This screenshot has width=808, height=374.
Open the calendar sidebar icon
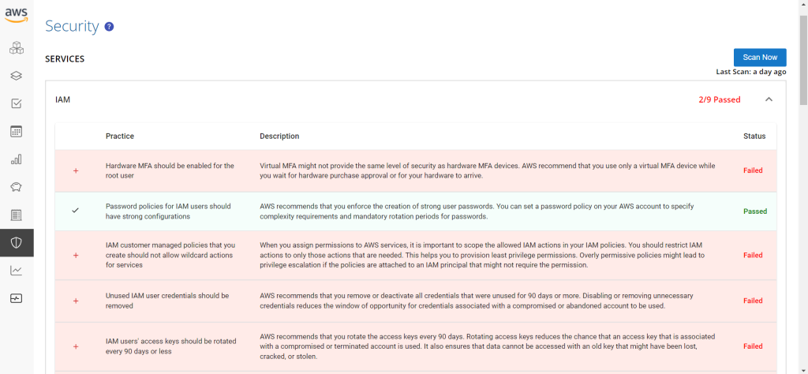[17, 131]
